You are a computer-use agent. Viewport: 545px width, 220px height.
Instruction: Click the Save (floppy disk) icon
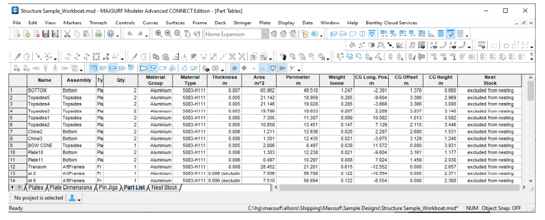point(46,34)
